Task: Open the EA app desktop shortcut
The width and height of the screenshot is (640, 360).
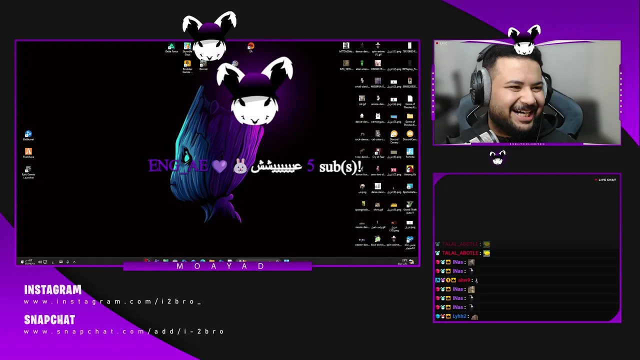Action: tap(250, 47)
